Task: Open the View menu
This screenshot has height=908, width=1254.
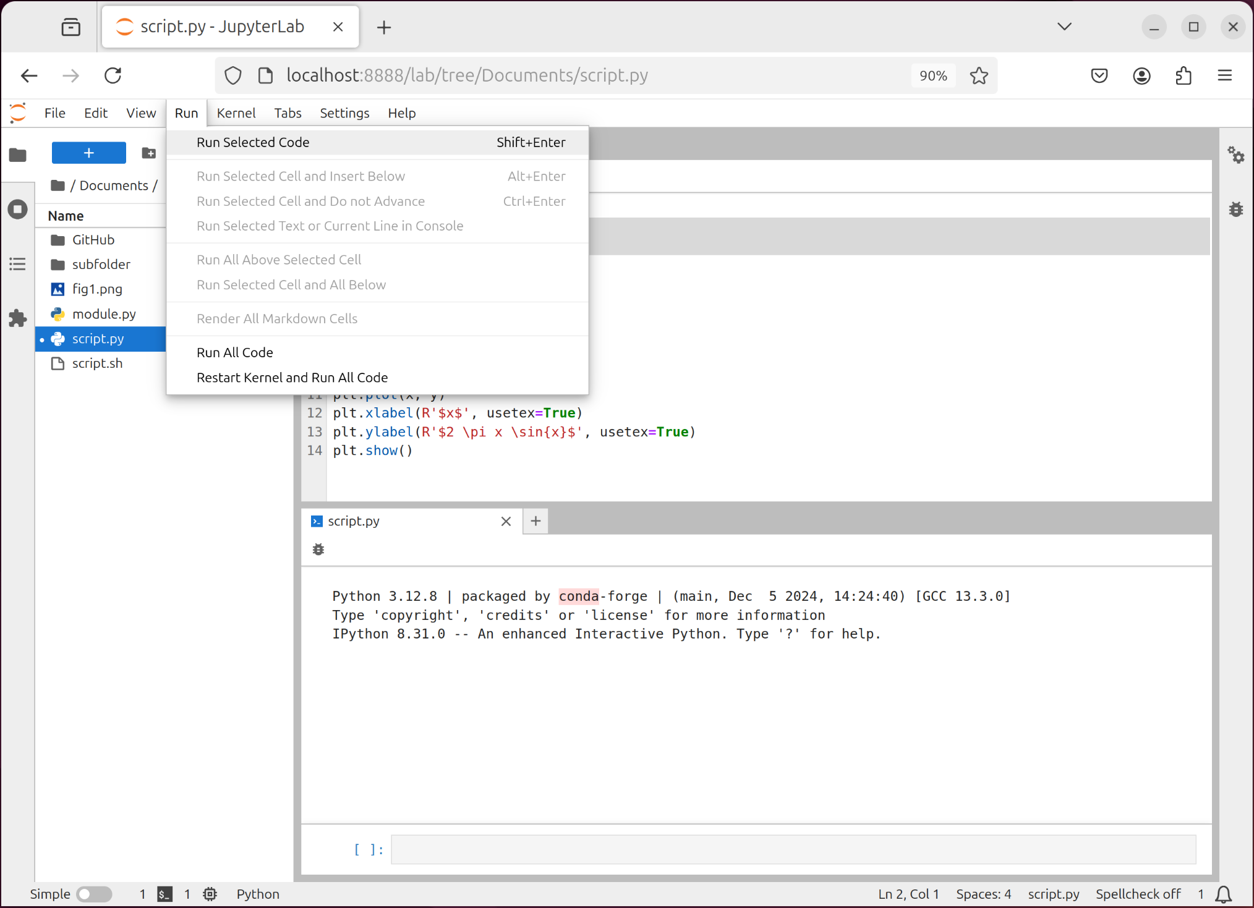Action: coord(141,113)
